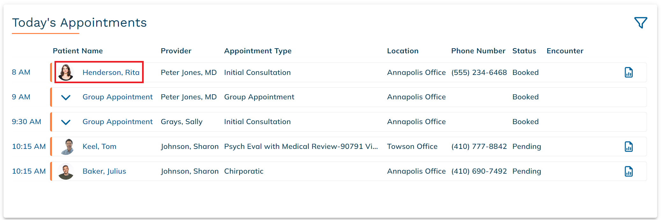Viewport: 661px width, 220px height.
Task: Open encounter document for Tom Keel
Action: coord(629,147)
